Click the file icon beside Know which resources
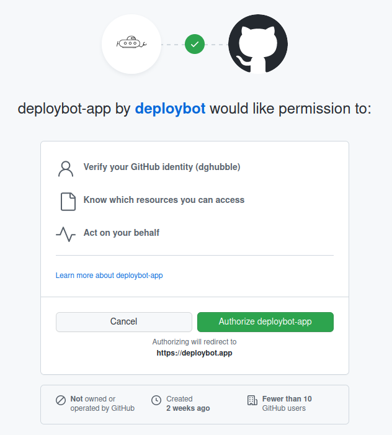Image resolution: width=392 pixels, height=435 pixels. coord(68,202)
